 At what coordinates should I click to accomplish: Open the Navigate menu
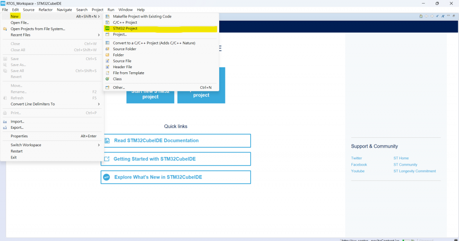coord(65,10)
